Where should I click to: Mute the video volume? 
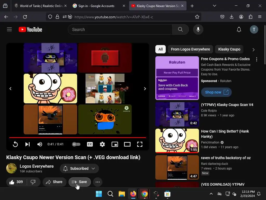point(40,144)
